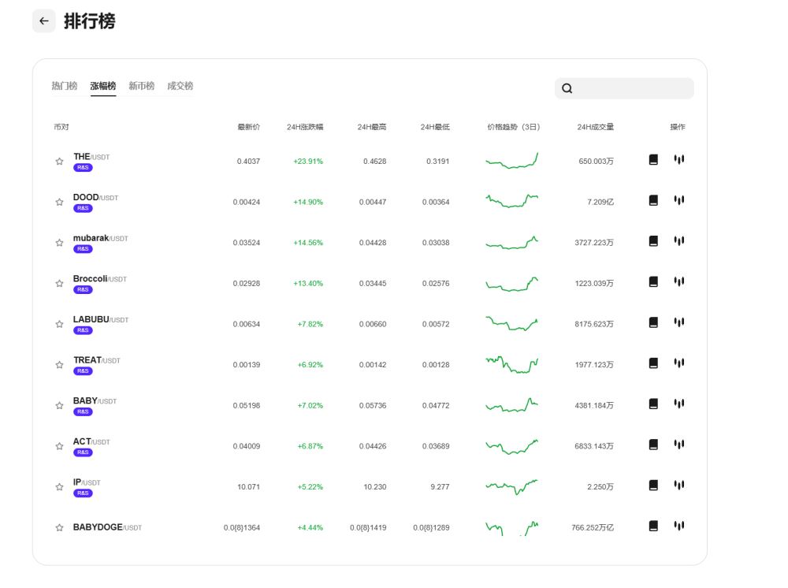The image size is (788, 588).
Task: Open the candlestick chart icon for BABY/USDT
Action: pyautogui.click(x=679, y=404)
